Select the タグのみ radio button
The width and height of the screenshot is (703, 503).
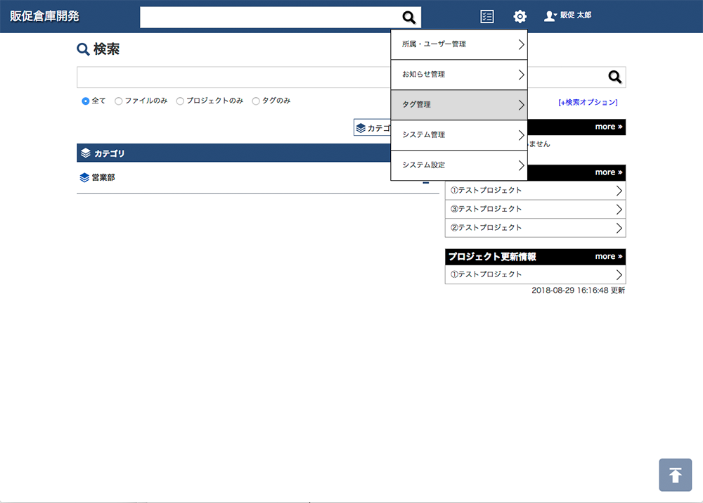click(256, 101)
